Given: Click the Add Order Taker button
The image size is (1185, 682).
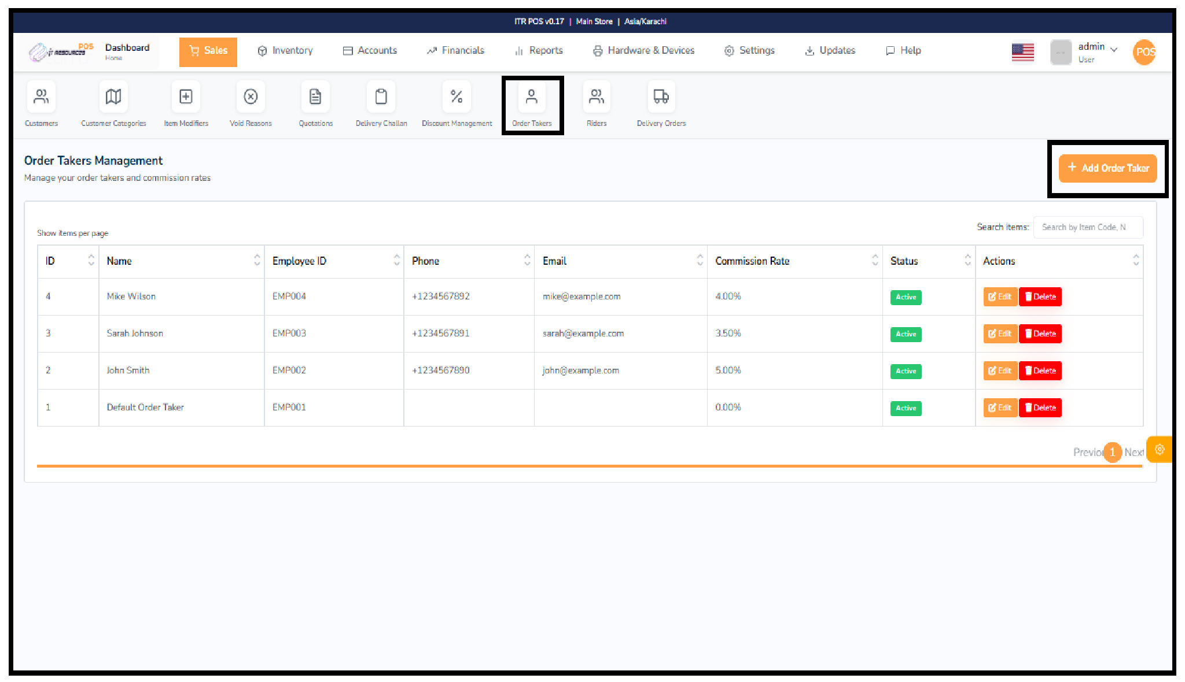Looking at the screenshot, I should [1107, 168].
